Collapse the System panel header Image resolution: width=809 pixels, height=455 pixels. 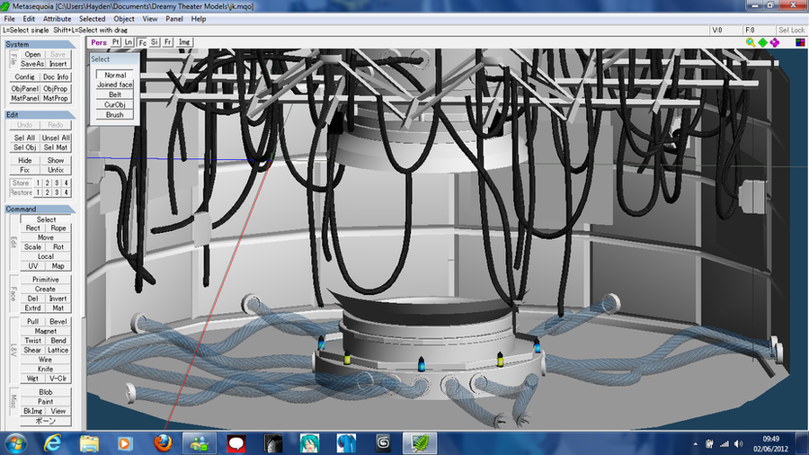40,44
